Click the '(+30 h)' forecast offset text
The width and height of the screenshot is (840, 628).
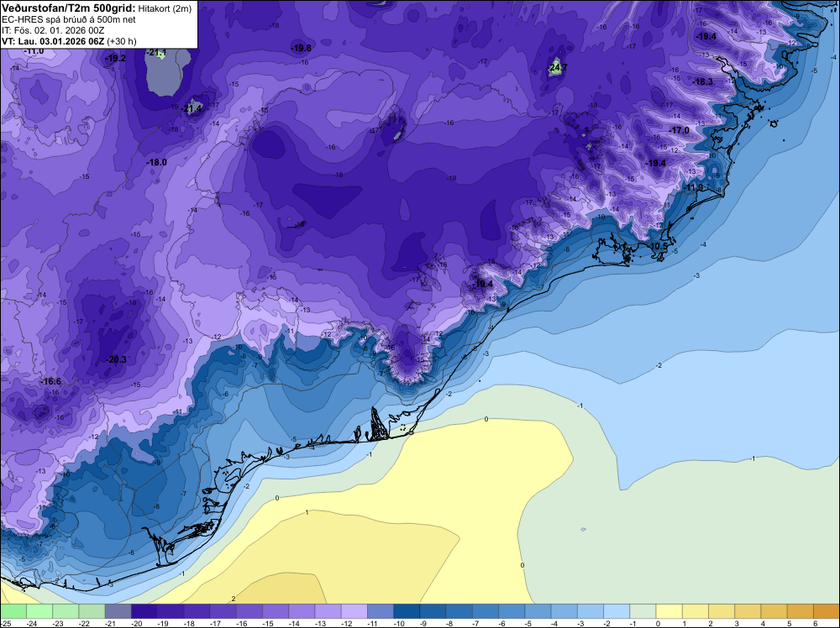[122, 42]
